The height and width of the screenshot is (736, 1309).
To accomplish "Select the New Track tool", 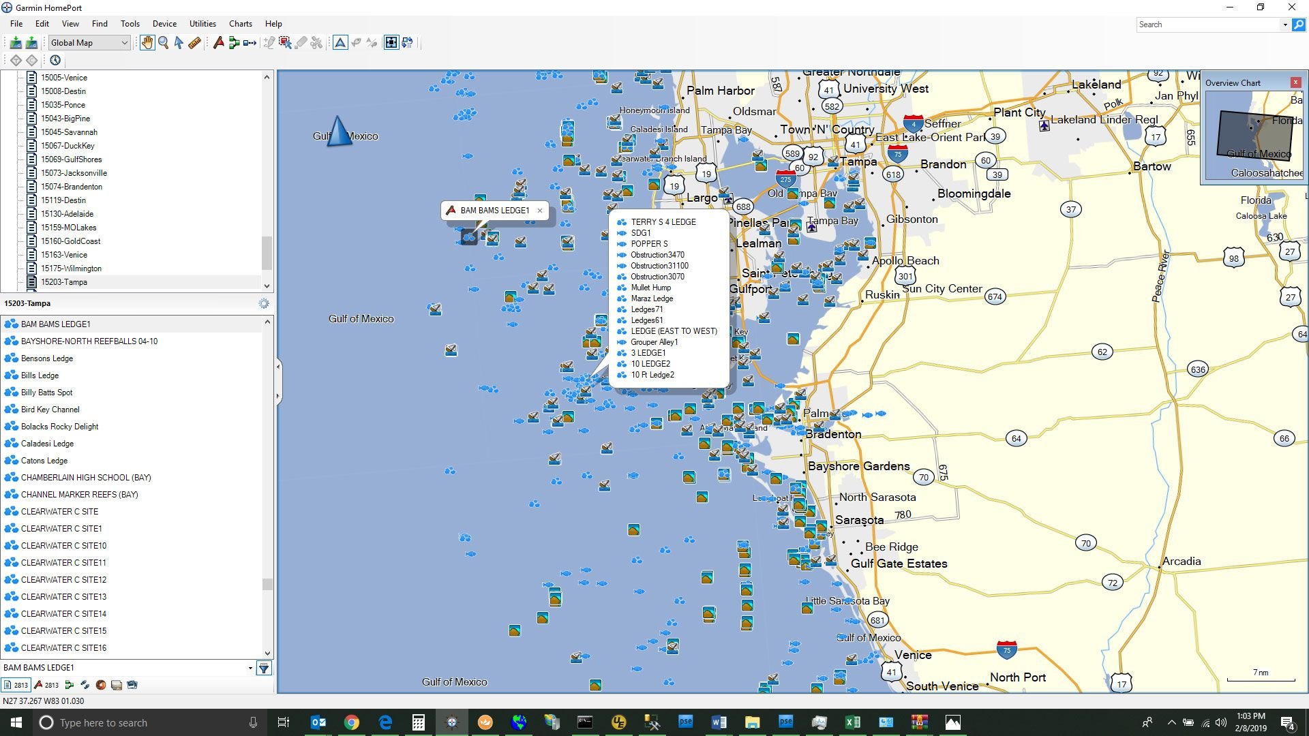I will (250, 43).
